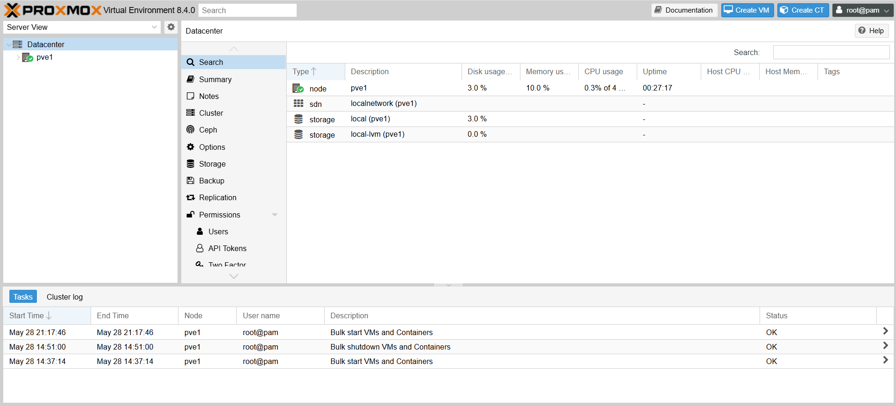Click the sdn grid icon for localnetwork
This screenshot has width=896, height=406.
299,104
